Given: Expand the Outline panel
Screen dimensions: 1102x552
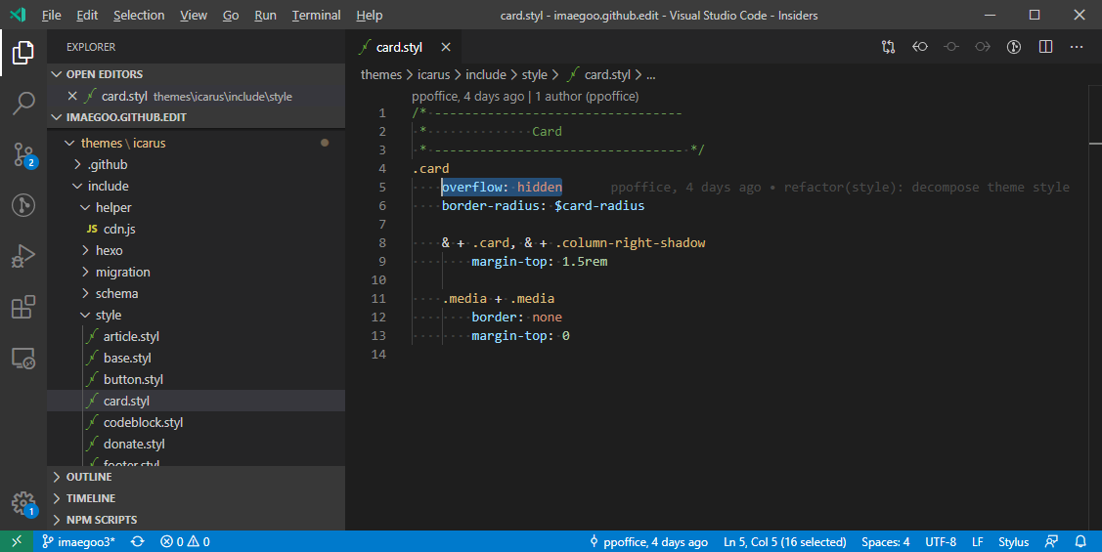Looking at the screenshot, I should tap(197, 477).
